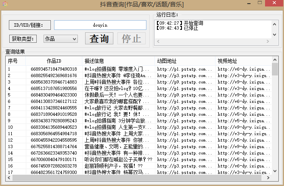Viewport: 284px width, 186px height.
Task: Click description 赵丽颖顺利产子,祝福!
Action: [x=114, y=166]
